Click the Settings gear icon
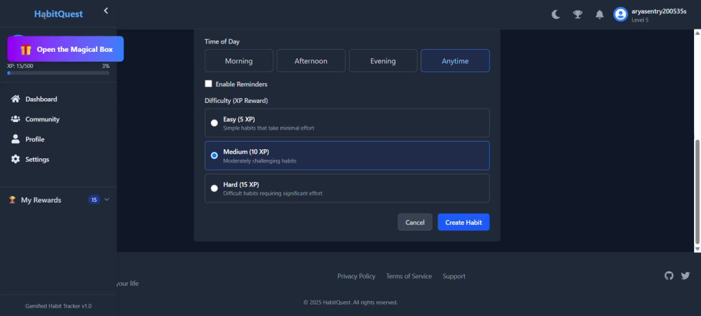The width and height of the screenshot is (701, 316). pyautogui.click(x=15, y=159)
